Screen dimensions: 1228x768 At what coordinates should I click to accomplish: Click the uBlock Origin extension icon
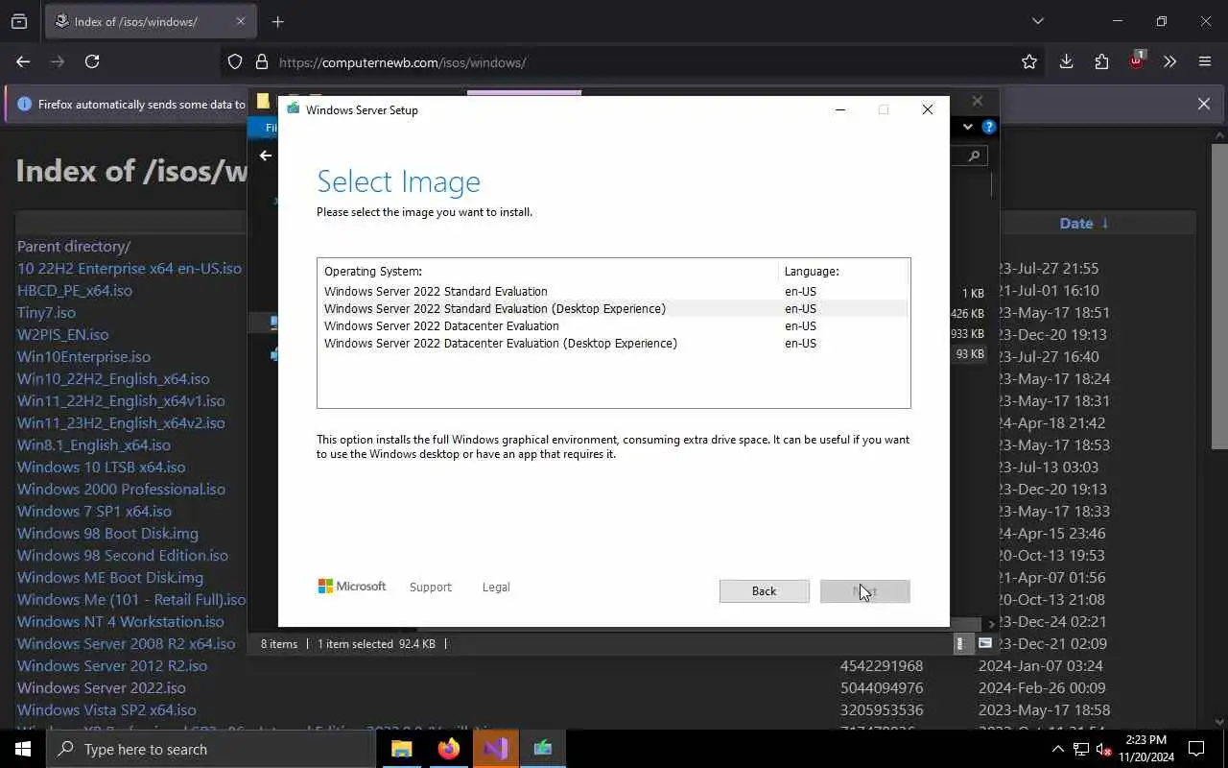1136,60
